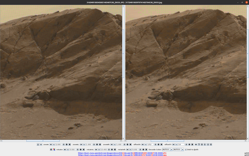Reset zoom with its X button

click(70, 144)
